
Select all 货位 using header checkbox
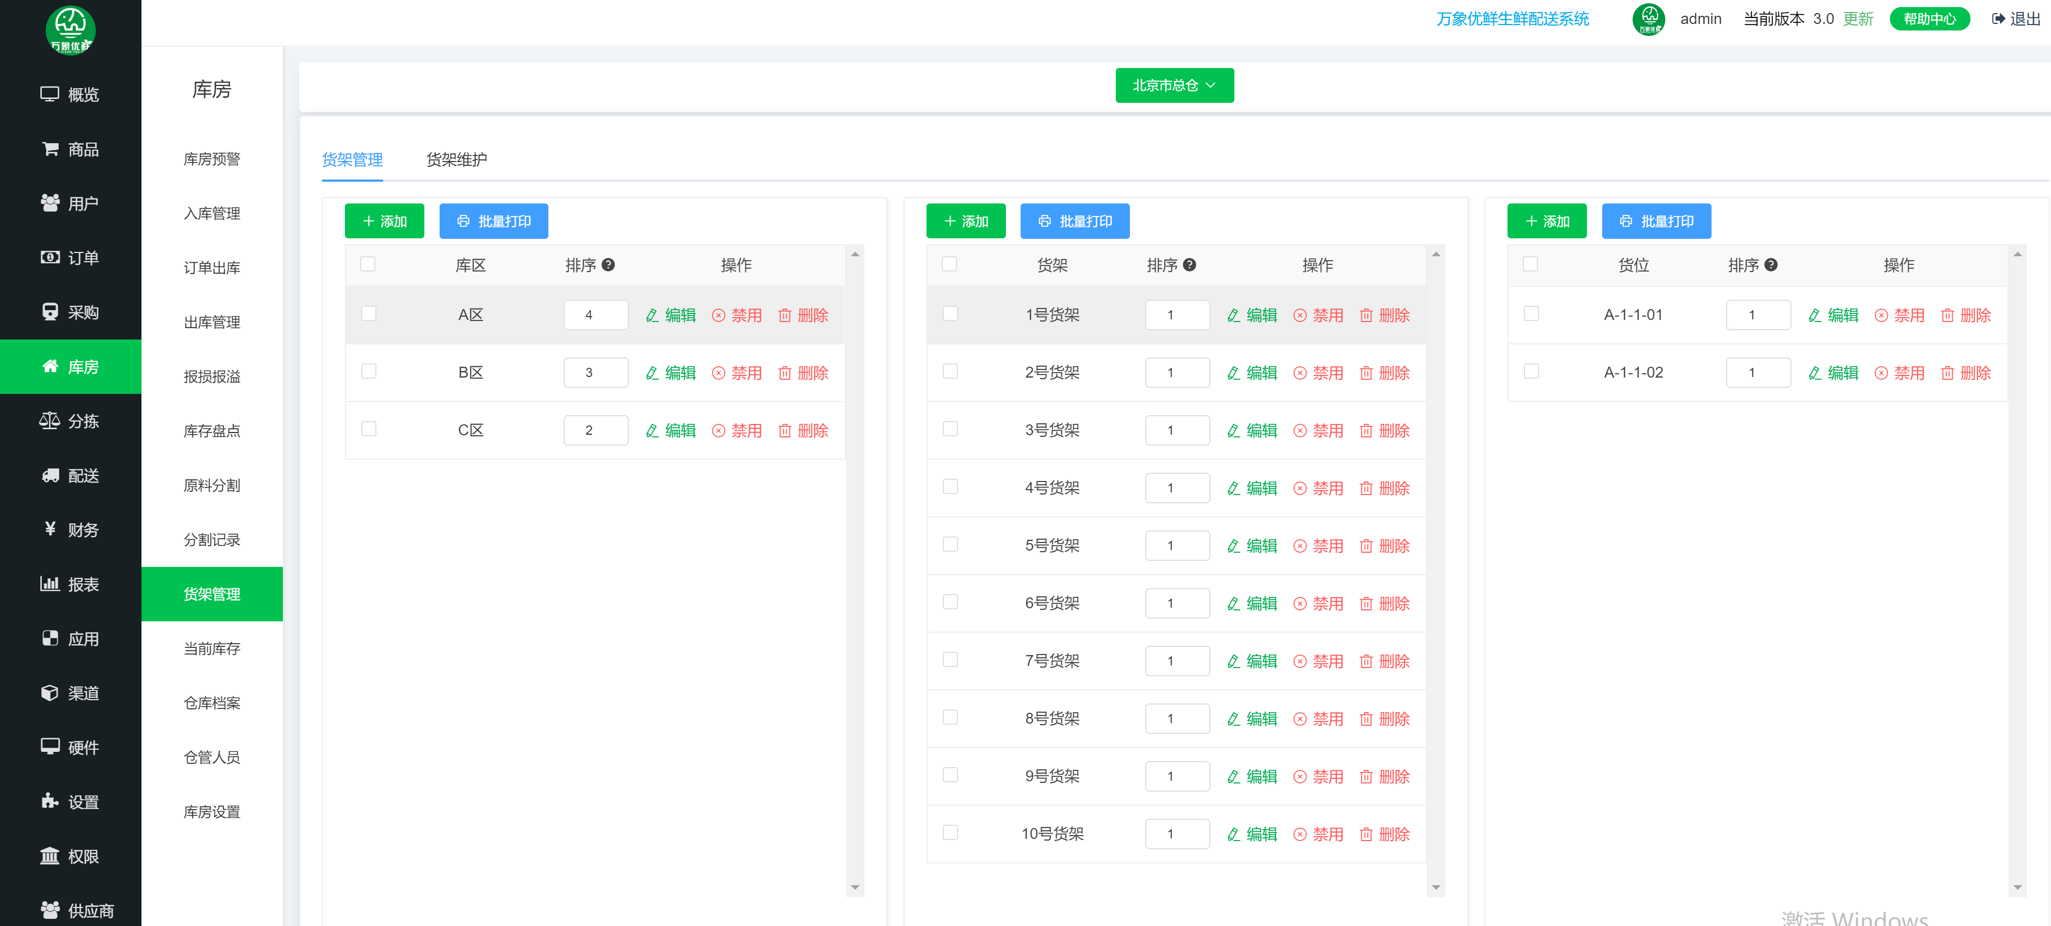click(1530, 264)
